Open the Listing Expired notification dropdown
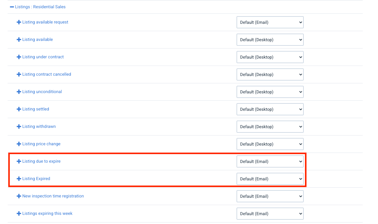This screenshot has height=224, width=378. click(x=270, y=179)
